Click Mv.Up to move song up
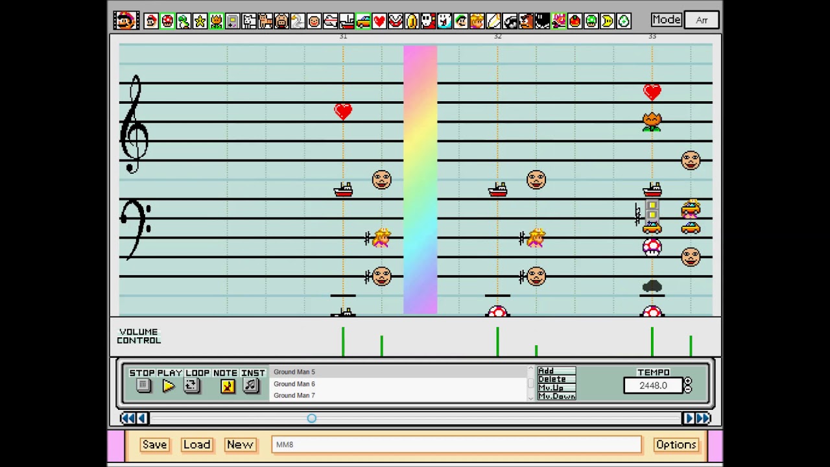Screen dimensions: 830x467 click(x=556, y=388)
